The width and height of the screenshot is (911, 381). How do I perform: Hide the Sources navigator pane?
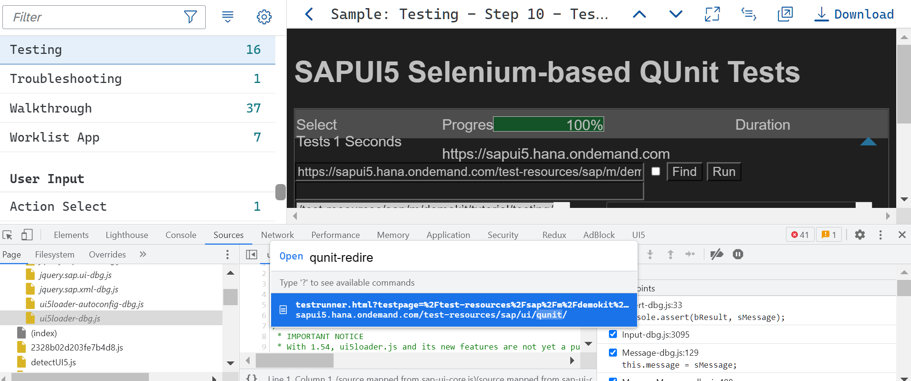tap(251, 255)
